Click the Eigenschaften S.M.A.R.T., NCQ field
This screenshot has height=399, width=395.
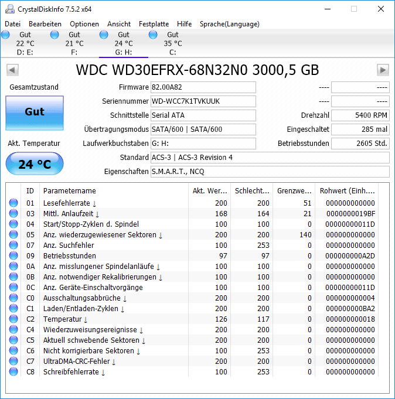coord(270,172)
